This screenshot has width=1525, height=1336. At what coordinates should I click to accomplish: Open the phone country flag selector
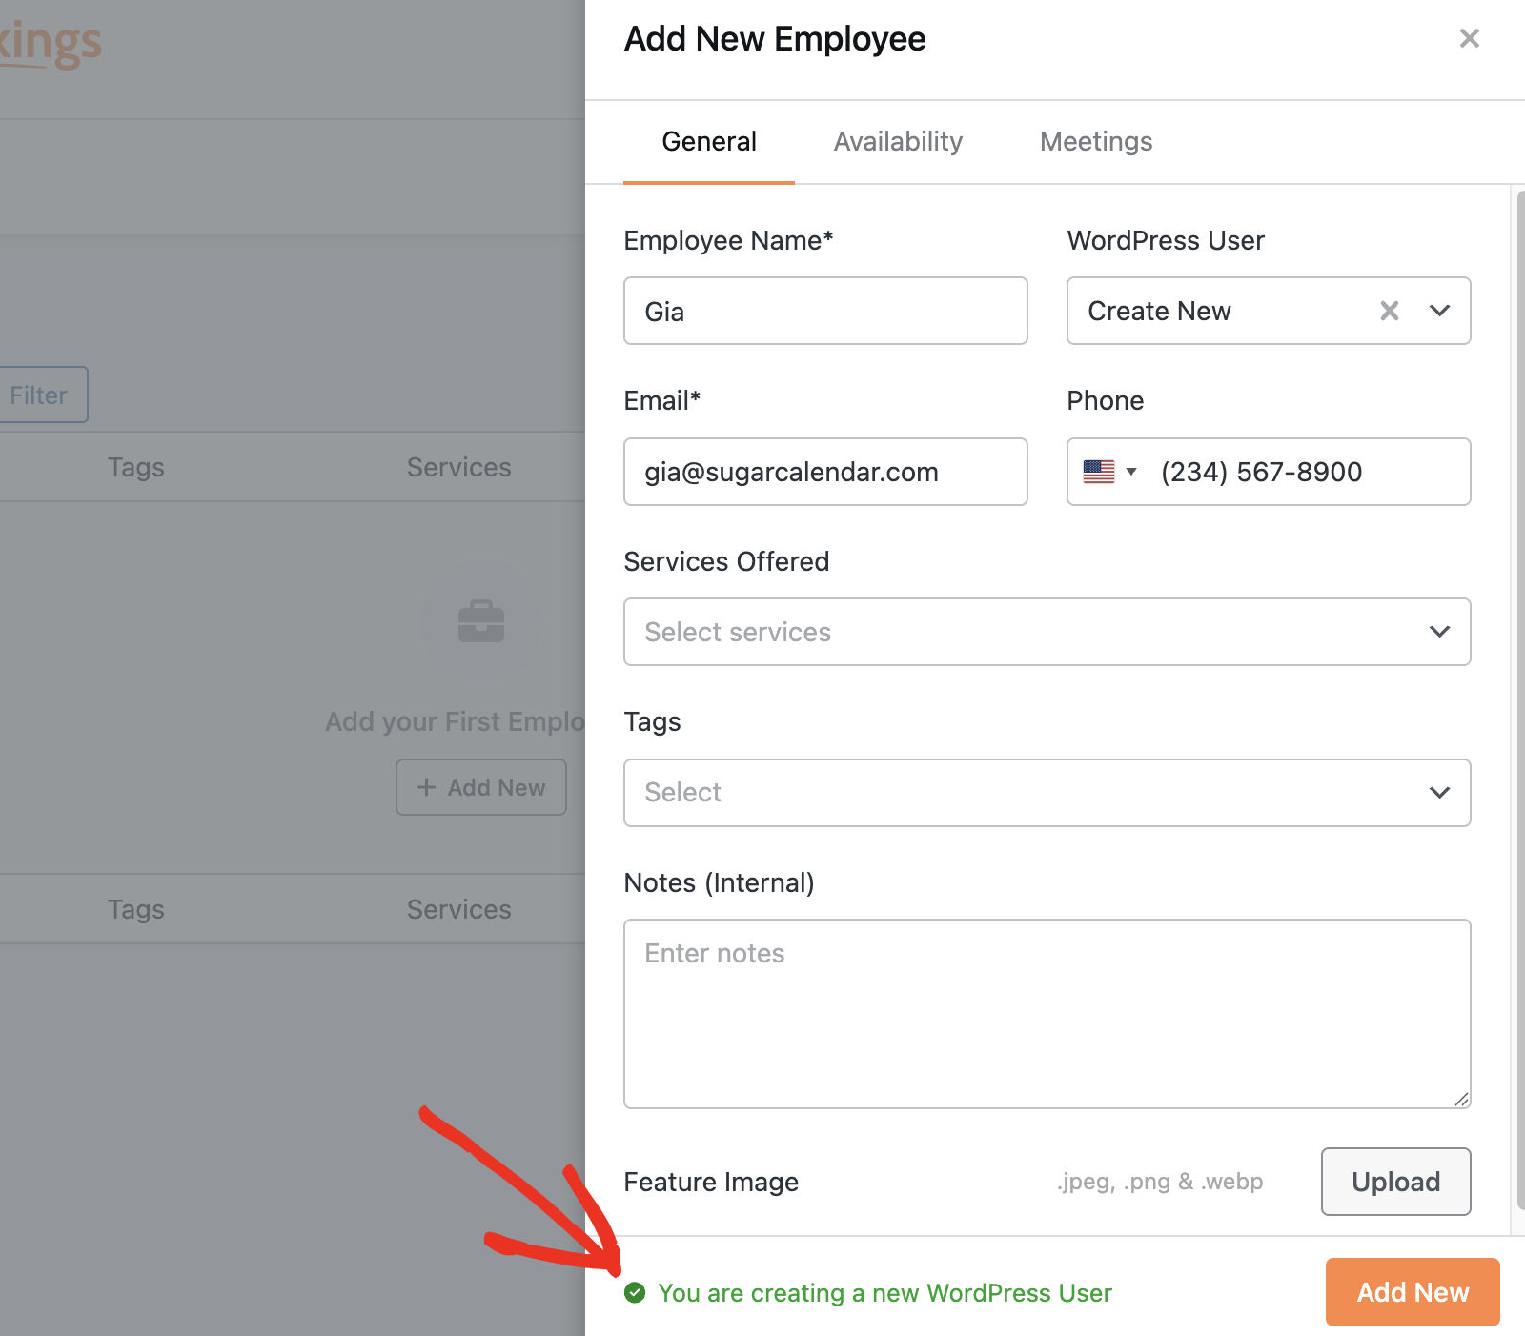(x=1109, y=472)
